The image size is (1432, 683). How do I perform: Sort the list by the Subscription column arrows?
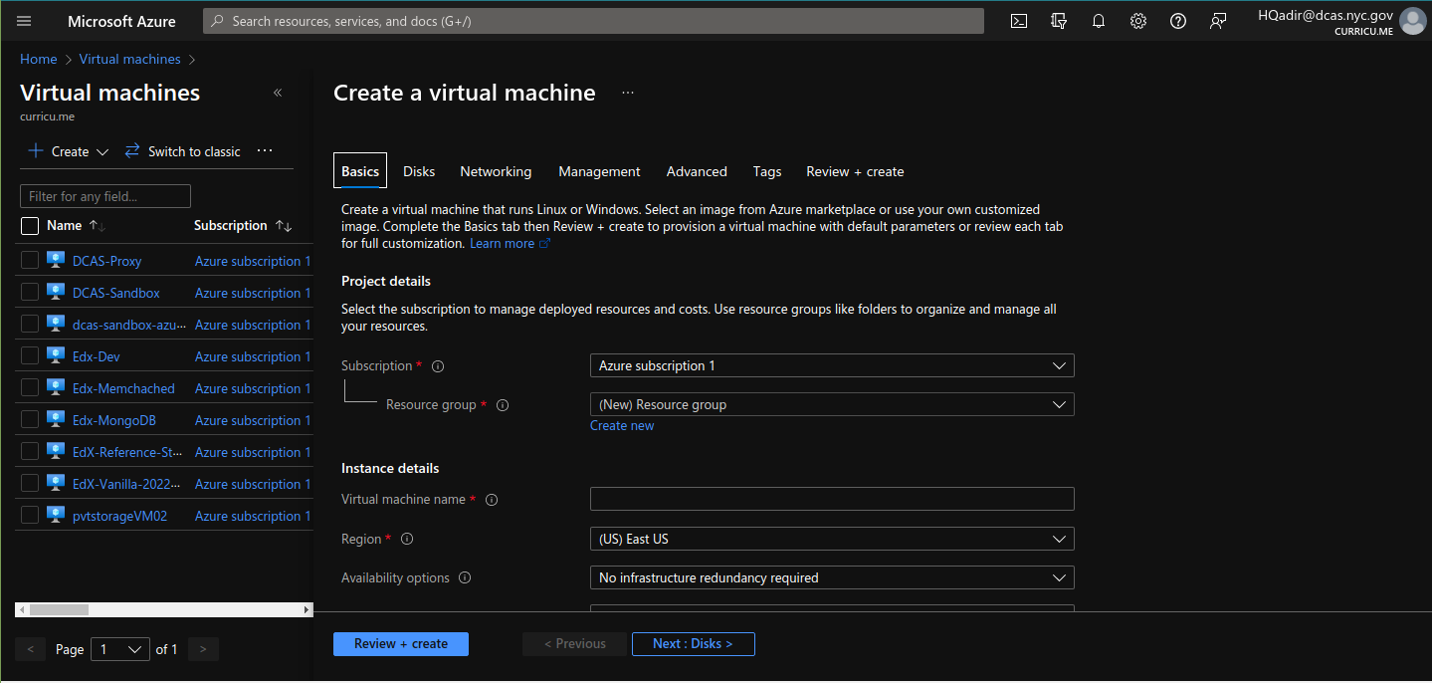[284, 226]
